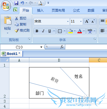Click the 姓名 text in cell B2
The height and width of the screenshot is (109, 107).
tap(79, 76)
